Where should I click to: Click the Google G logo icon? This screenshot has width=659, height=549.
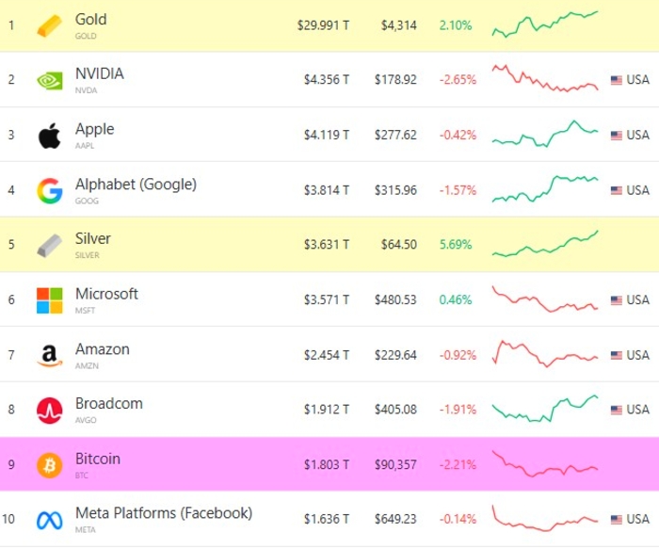click(x=49, y=190)
